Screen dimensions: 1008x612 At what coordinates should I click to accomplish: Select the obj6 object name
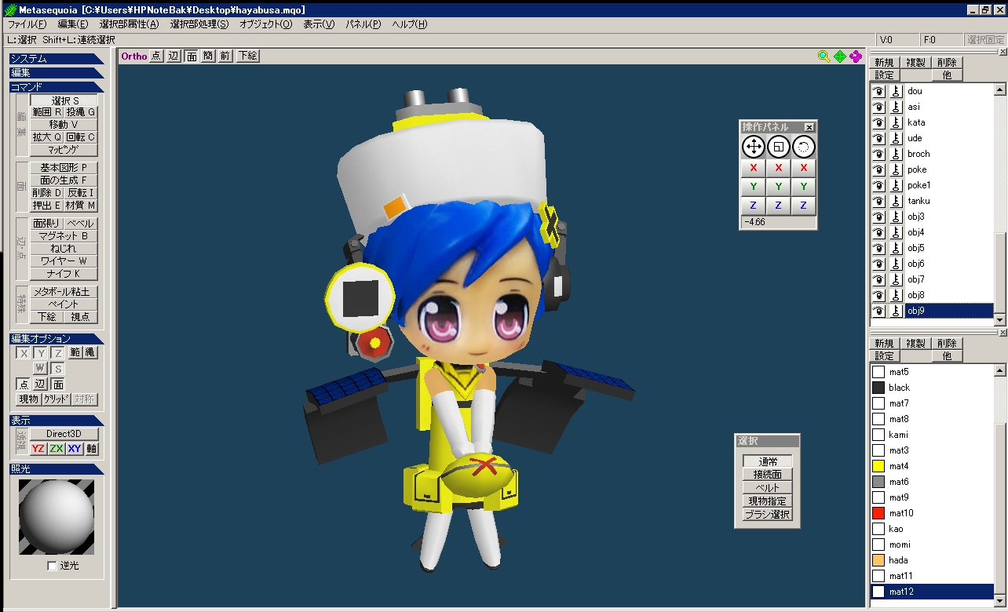coord(916,264)
